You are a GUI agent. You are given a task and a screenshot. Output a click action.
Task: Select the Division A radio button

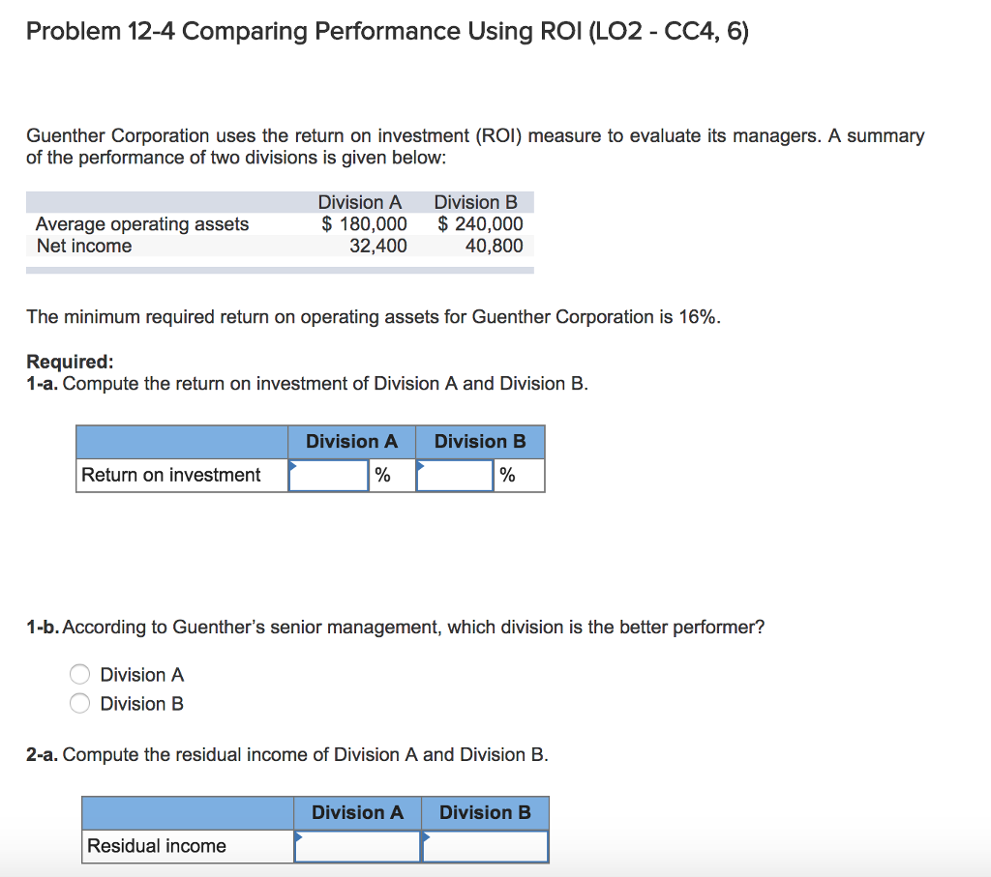tap(79, 674)
